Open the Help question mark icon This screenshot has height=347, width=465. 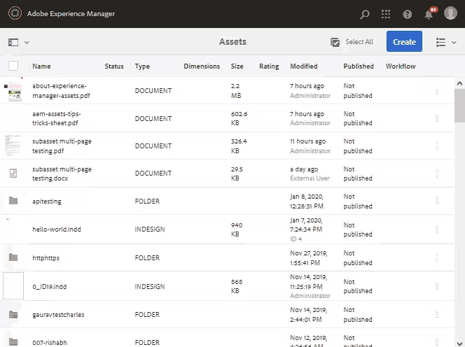(x=408, y=14)
